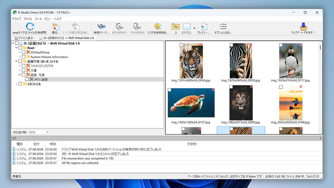Viewport: 334px width, 188px height.
Task: Expand the マルチメディアビデオ node
Action: (x=20, y=66)
